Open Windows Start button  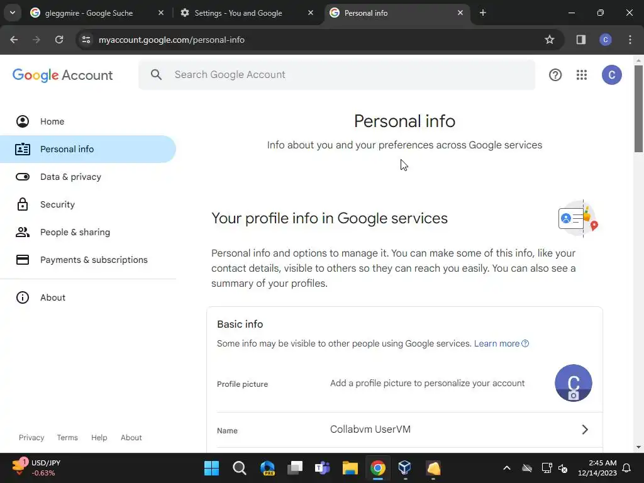[211, 468]
